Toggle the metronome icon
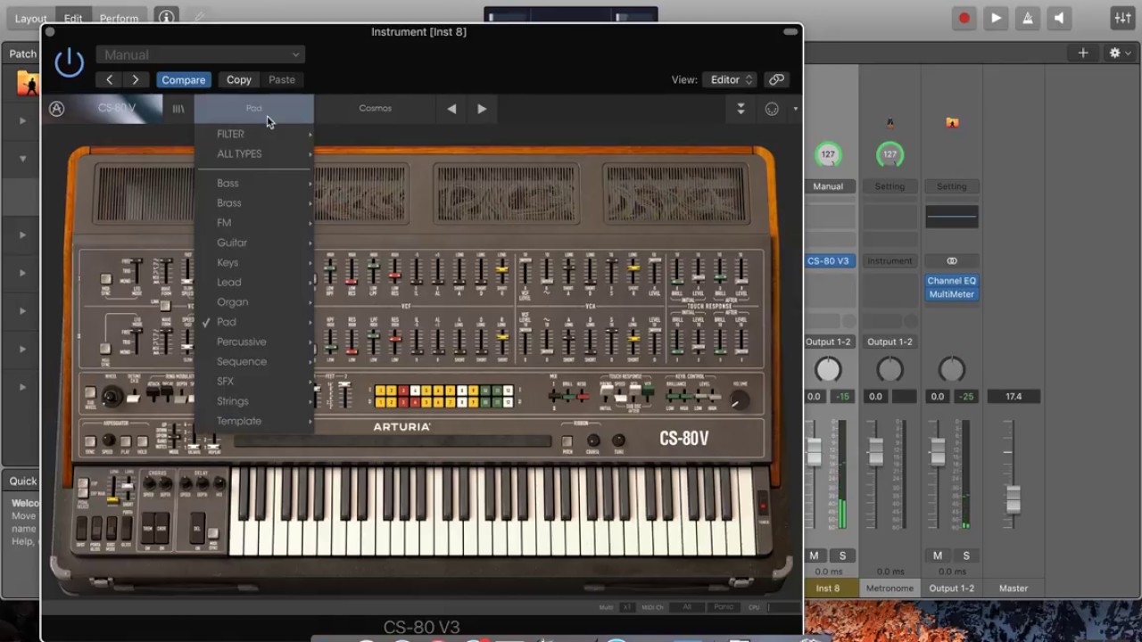 (x=1027, y=18)
